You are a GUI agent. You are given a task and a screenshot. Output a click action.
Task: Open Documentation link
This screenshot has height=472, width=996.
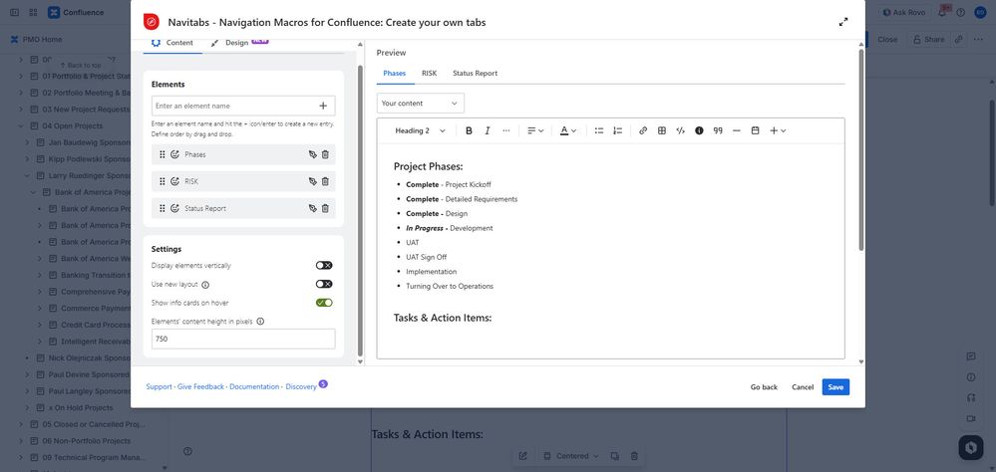pos(254,386)
